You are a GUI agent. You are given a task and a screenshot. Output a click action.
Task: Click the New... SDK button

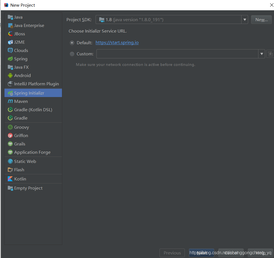261,19
